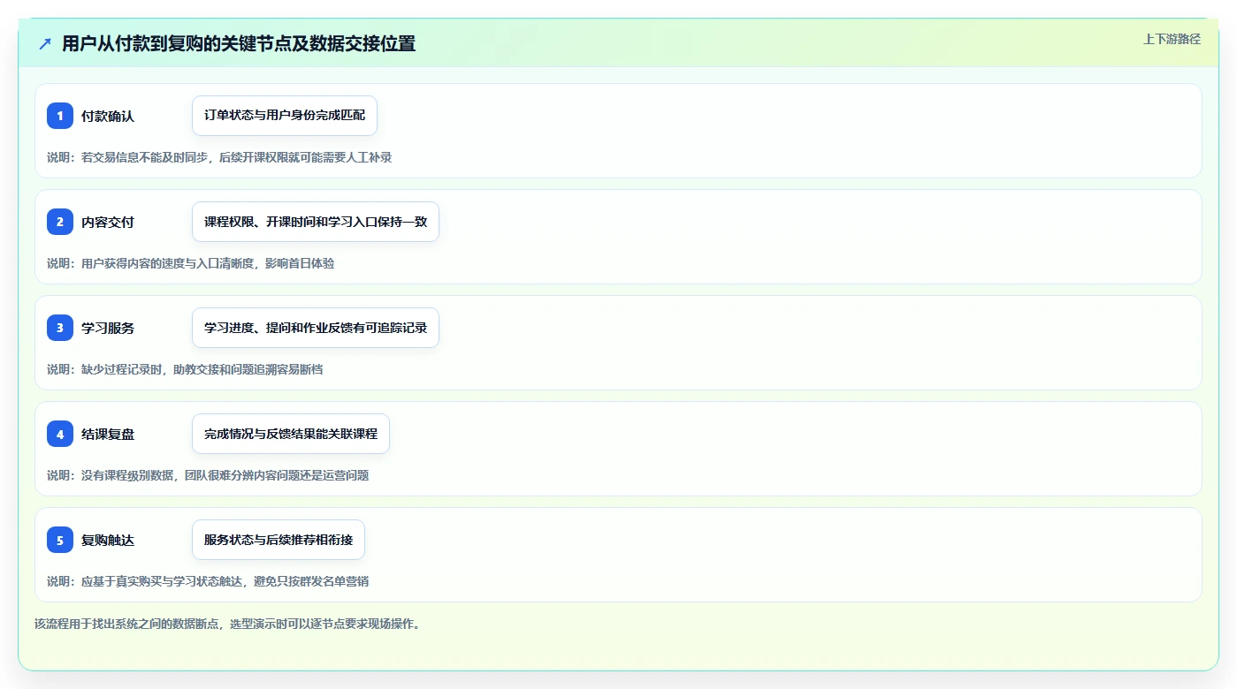Select the 复购触达 step name

108,540
